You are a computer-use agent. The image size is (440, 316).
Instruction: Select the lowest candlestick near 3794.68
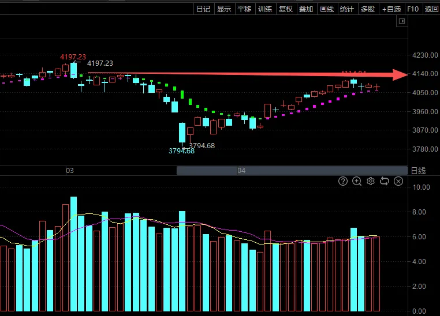182,133
